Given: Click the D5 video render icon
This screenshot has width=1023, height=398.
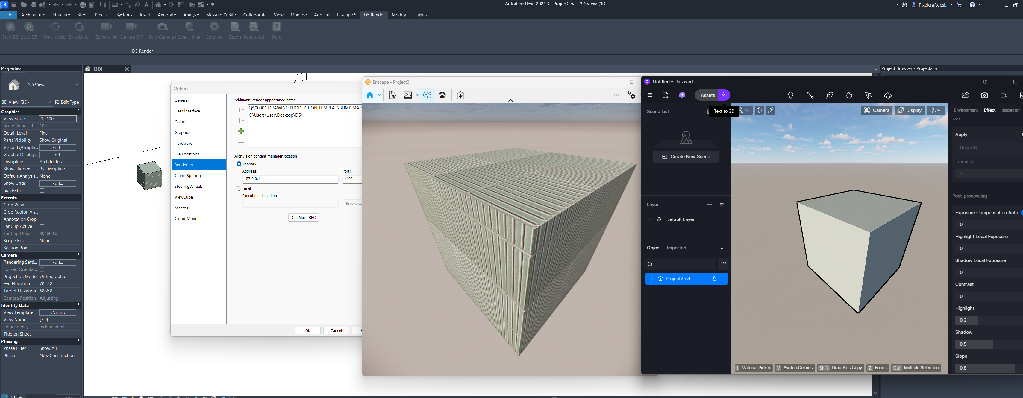Looking at the screenshot, I should pyautogui.click(x=1004, y=95).
